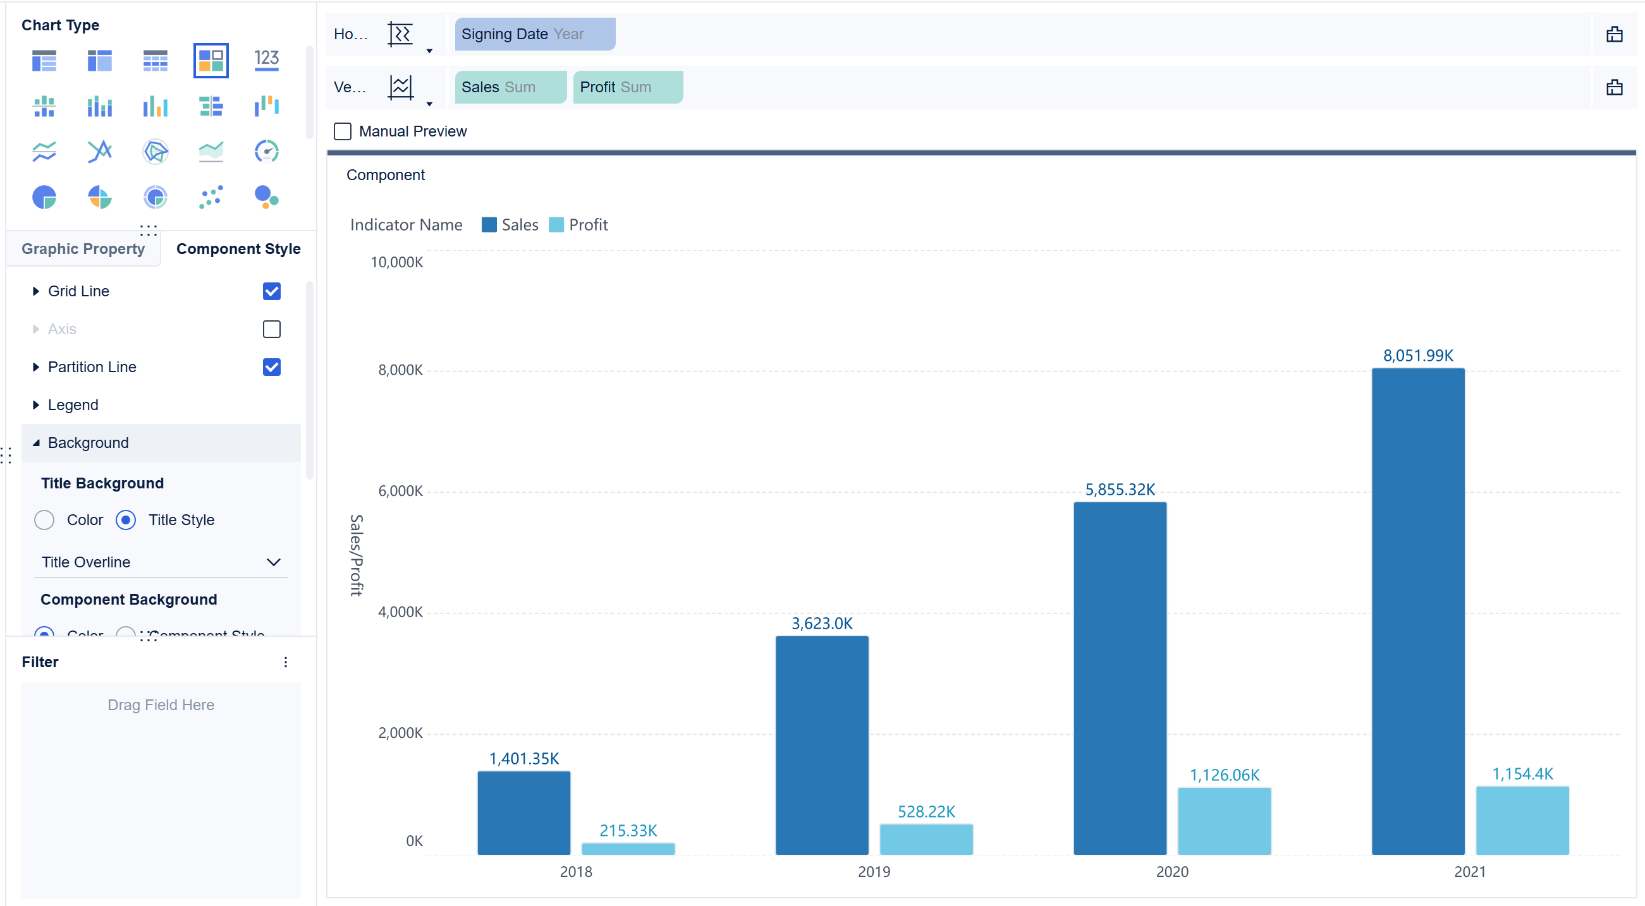Clear fields with Vertical axis trash icon

[1614, 87]
